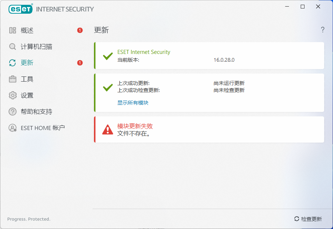Go to the 设置 page

pyautogui.click(x=27, y=95)
